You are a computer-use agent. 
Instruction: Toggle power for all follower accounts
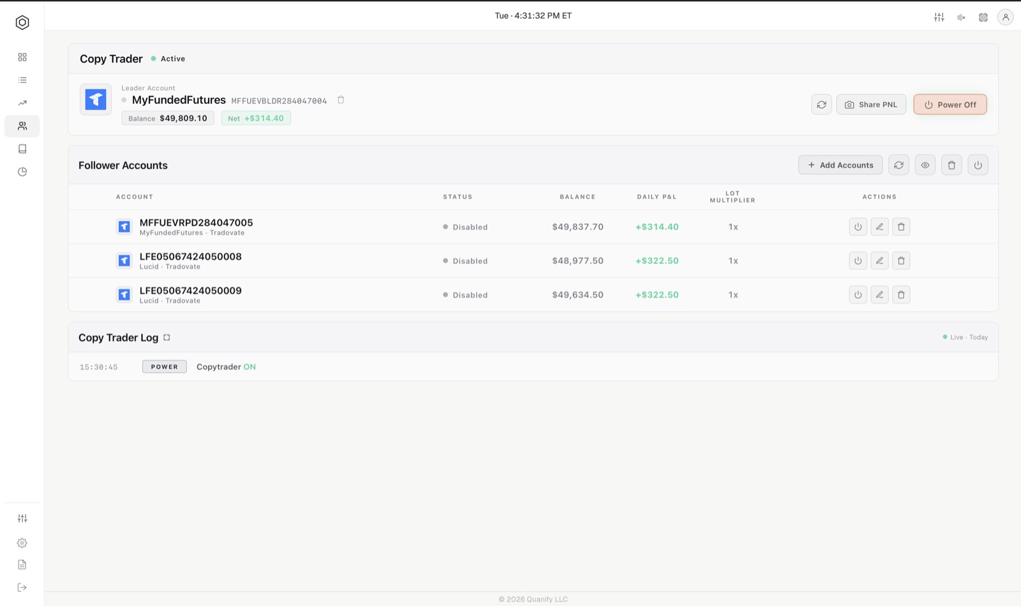tap(978, 165)
